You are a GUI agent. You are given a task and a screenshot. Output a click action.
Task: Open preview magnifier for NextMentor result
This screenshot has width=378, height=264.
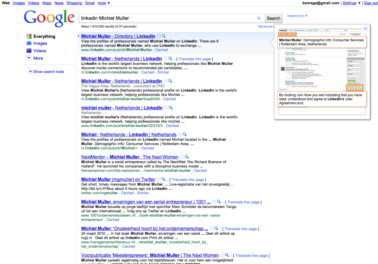(x=186, y=157)
